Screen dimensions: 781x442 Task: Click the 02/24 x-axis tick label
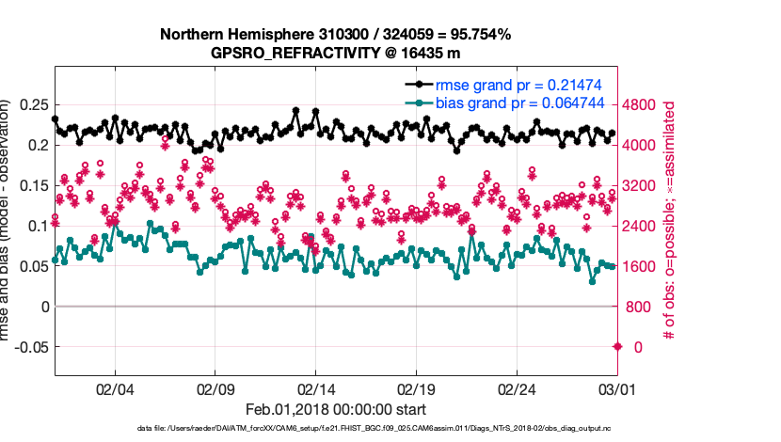pos(517,389)
